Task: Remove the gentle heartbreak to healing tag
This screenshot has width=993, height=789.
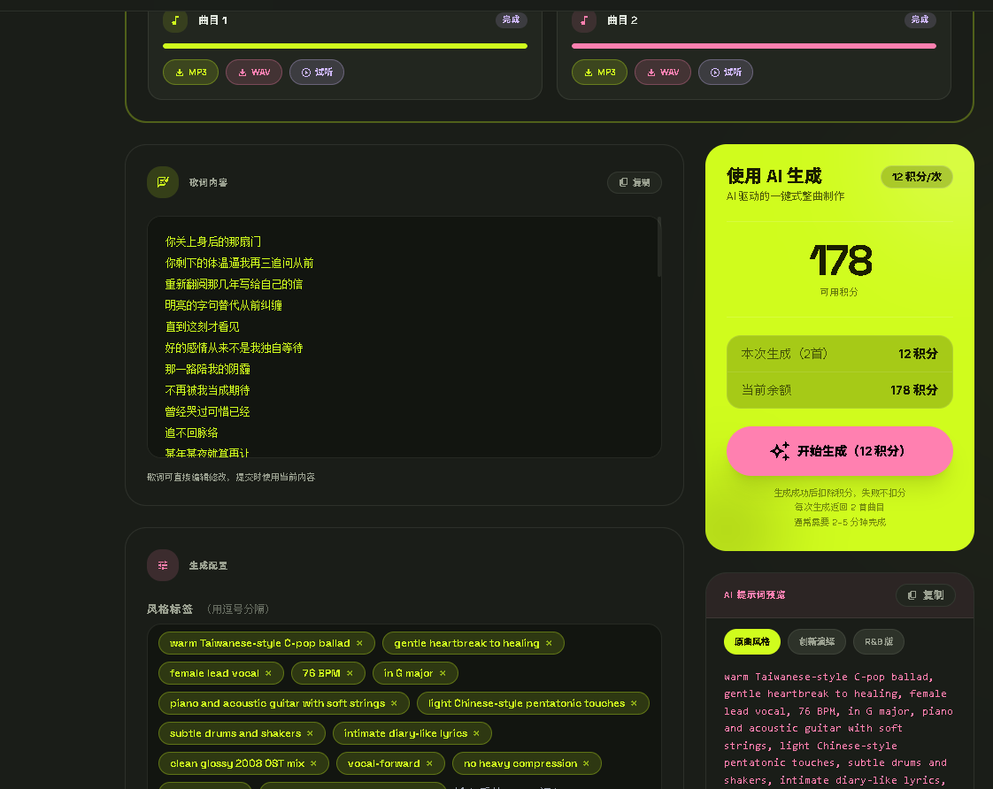Action: (549, 643)
